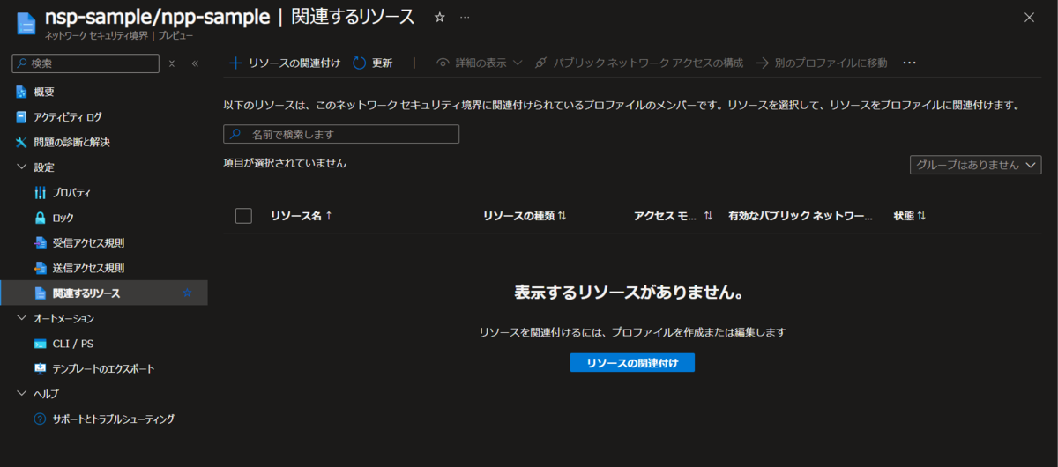Sort by 状態 column

coord(909,216)
